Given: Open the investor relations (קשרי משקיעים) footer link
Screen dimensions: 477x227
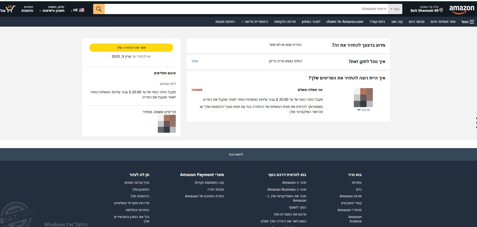Looking at the screenshot, I should 351,203.
